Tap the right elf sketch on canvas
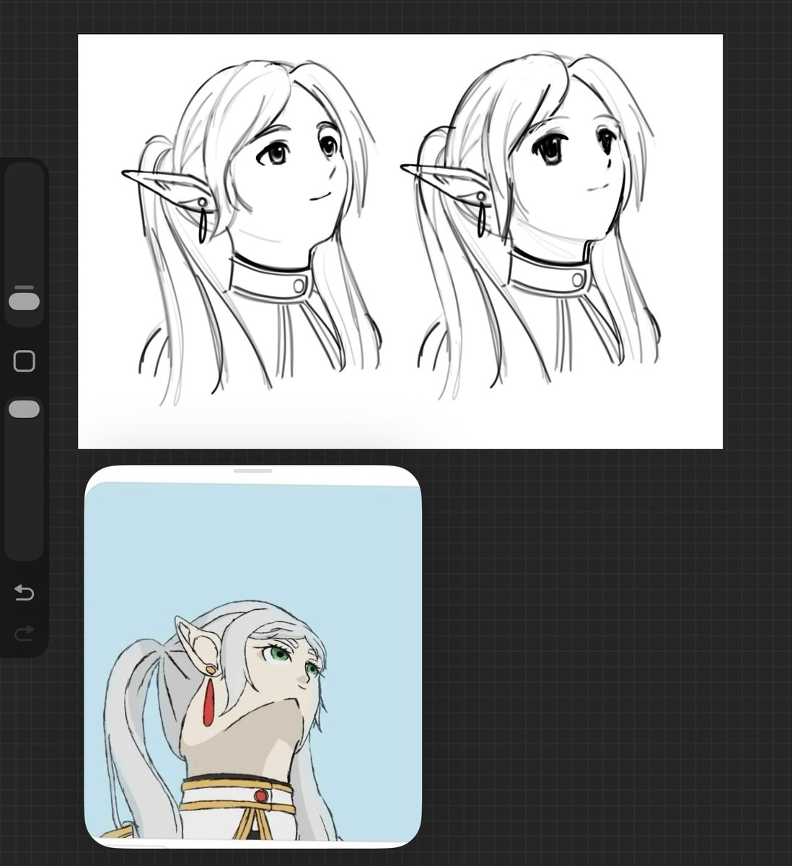The width and height of the screenshot is (792, 866). coord(532,225)
